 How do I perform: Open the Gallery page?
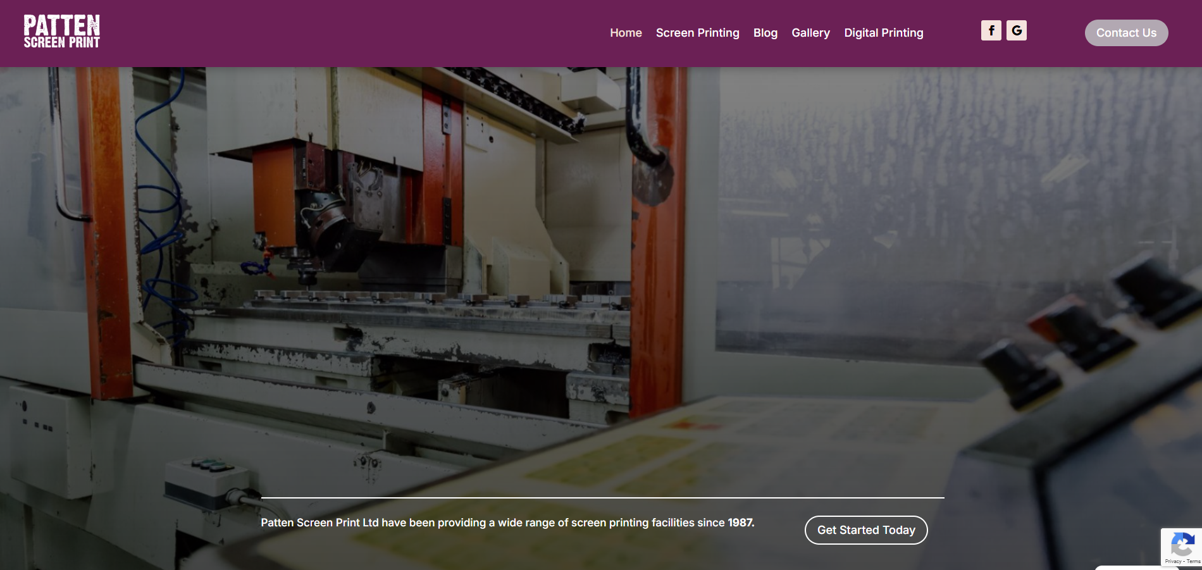point(810,33)
